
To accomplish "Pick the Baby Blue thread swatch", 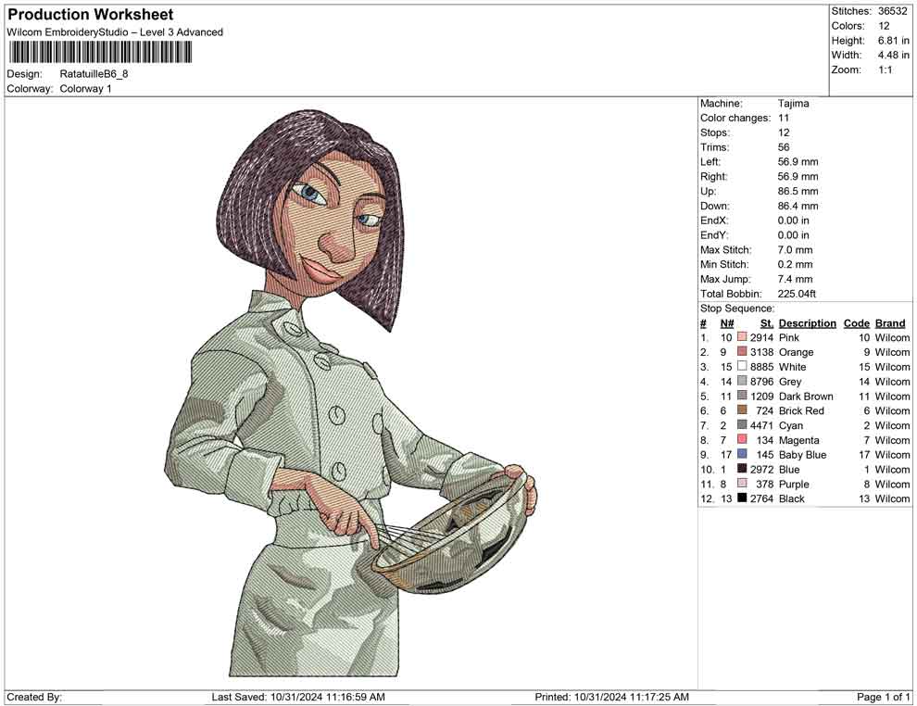I will click(742, 454).
